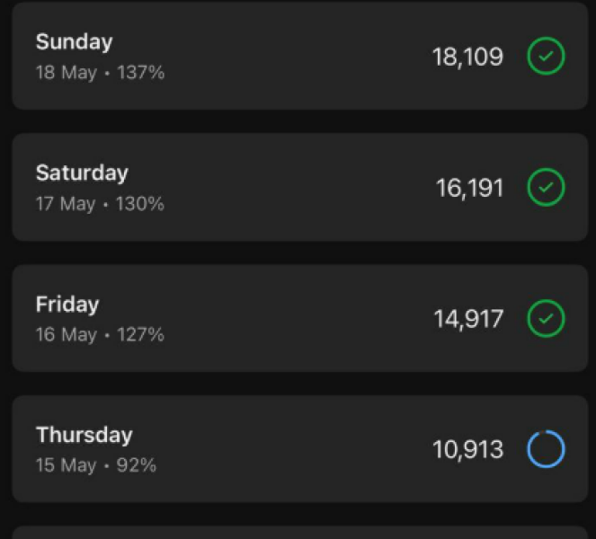596x539 pixels.
Task: Open the Thursday step entry
Action: coord(270,448)
